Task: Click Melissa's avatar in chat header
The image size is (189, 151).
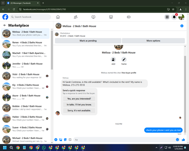Action: click(59, 26)
